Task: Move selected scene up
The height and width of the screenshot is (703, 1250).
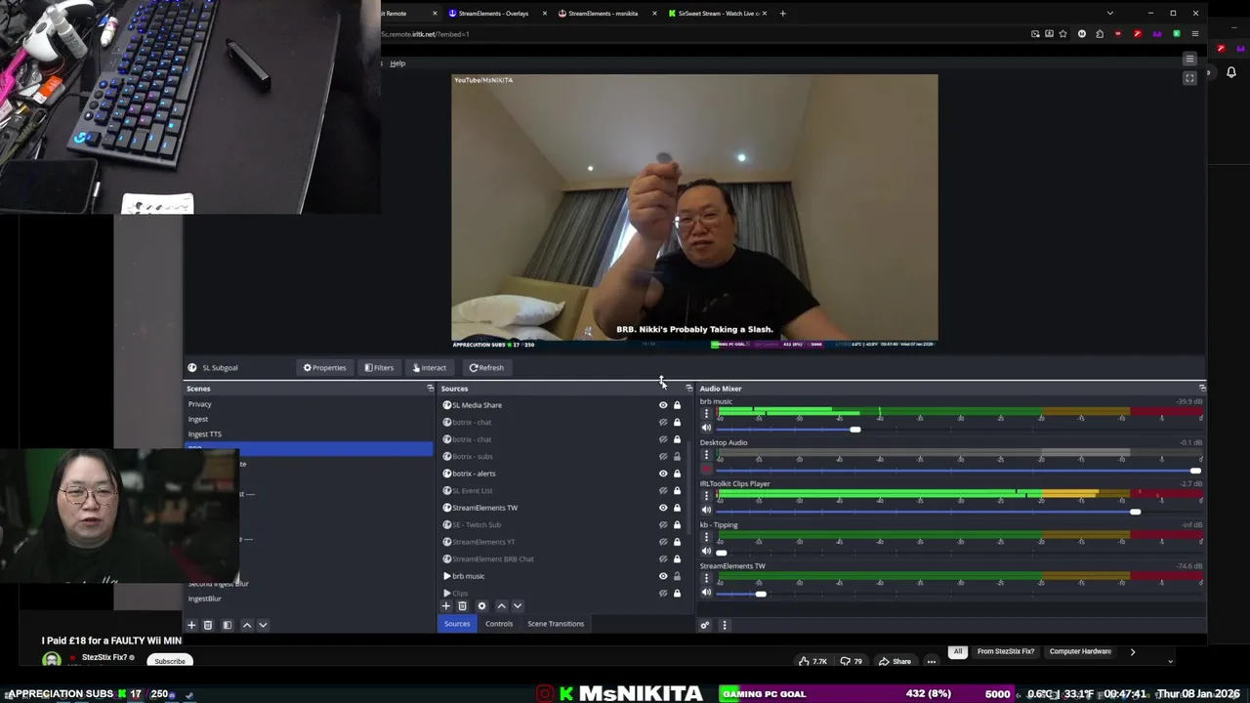Action: pyautogui.click(x=247, y=625)
